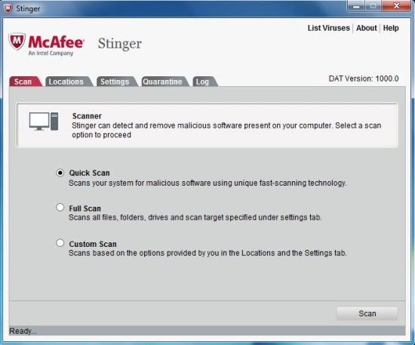Open the Help link

coord(391,28)
